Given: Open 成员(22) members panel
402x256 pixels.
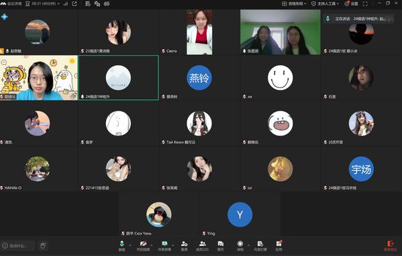Looking at the screenshot, I should pos(202,245).
